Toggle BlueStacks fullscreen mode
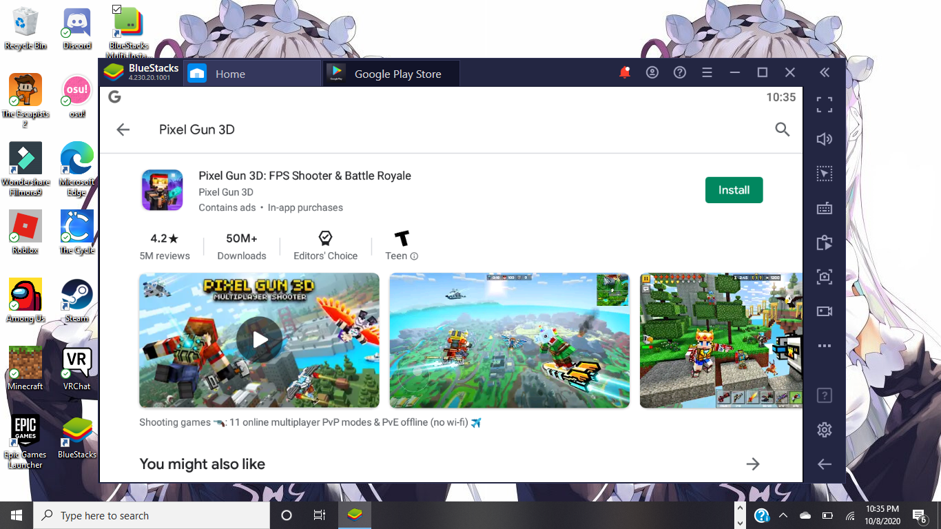The height and width of the screenshot is (529, 941). 825,105
